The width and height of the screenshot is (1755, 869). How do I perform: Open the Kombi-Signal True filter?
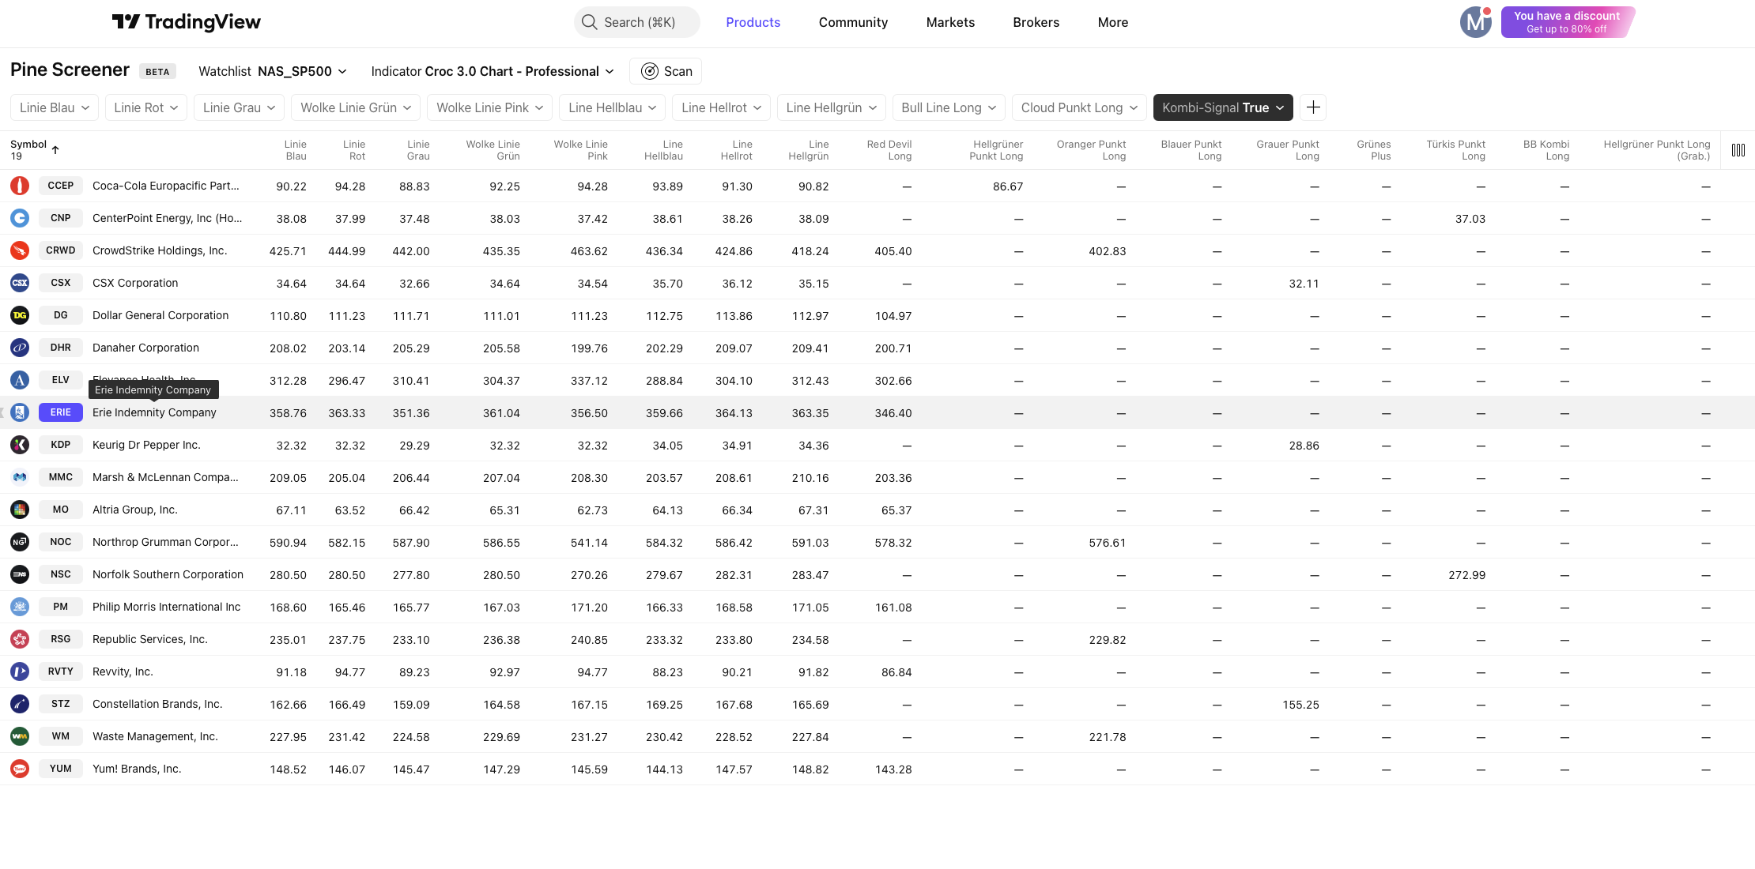(x=1222, y=107)
